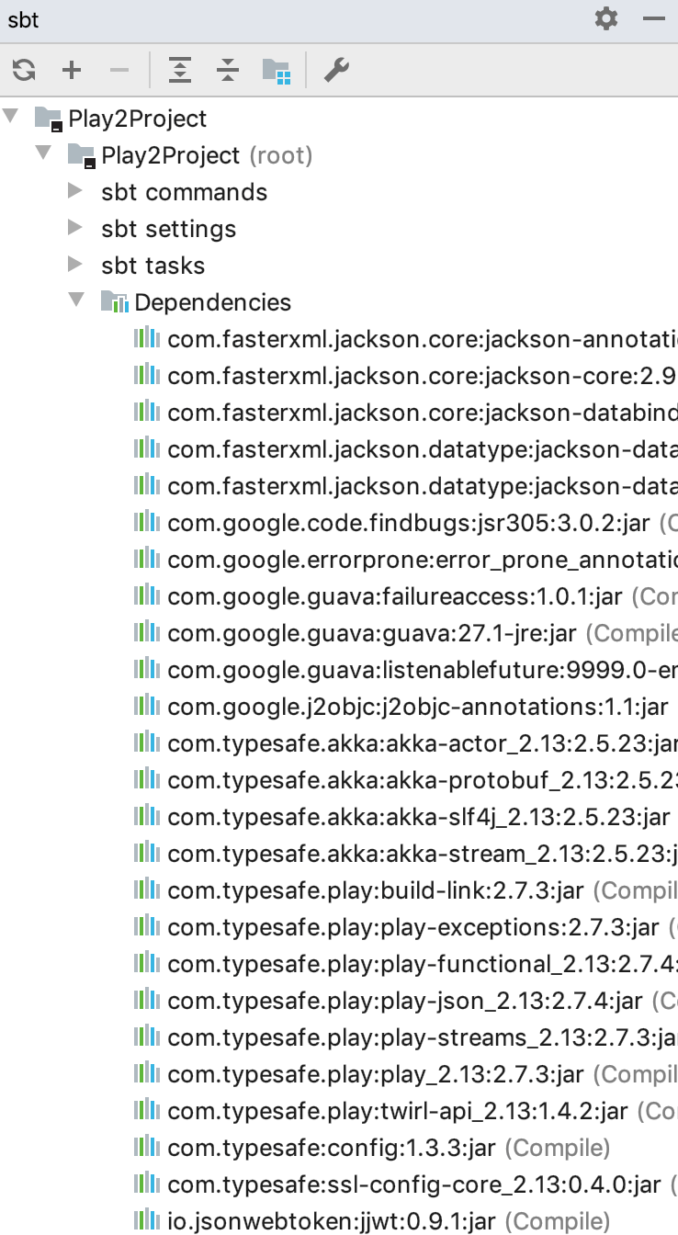Click the Collapse All toolbar icon

point(228,70)
